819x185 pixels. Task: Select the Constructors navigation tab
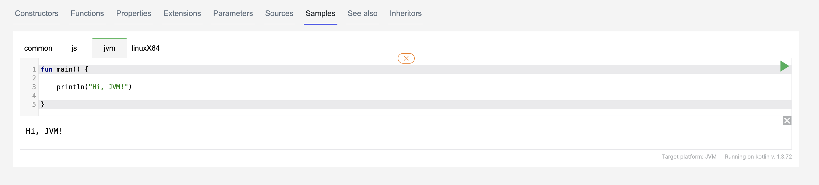37,14
